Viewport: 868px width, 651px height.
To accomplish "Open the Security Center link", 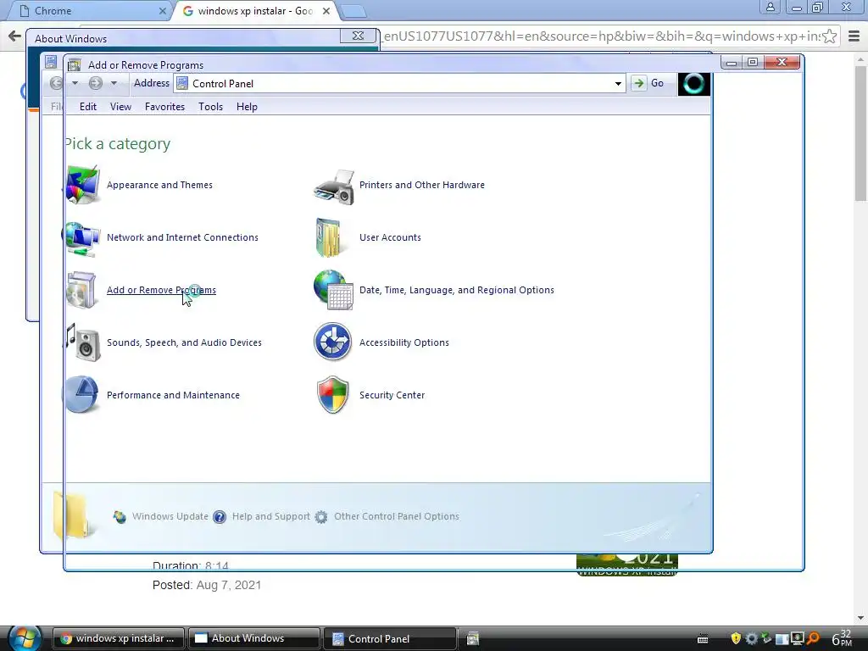I will click(392, 395).
